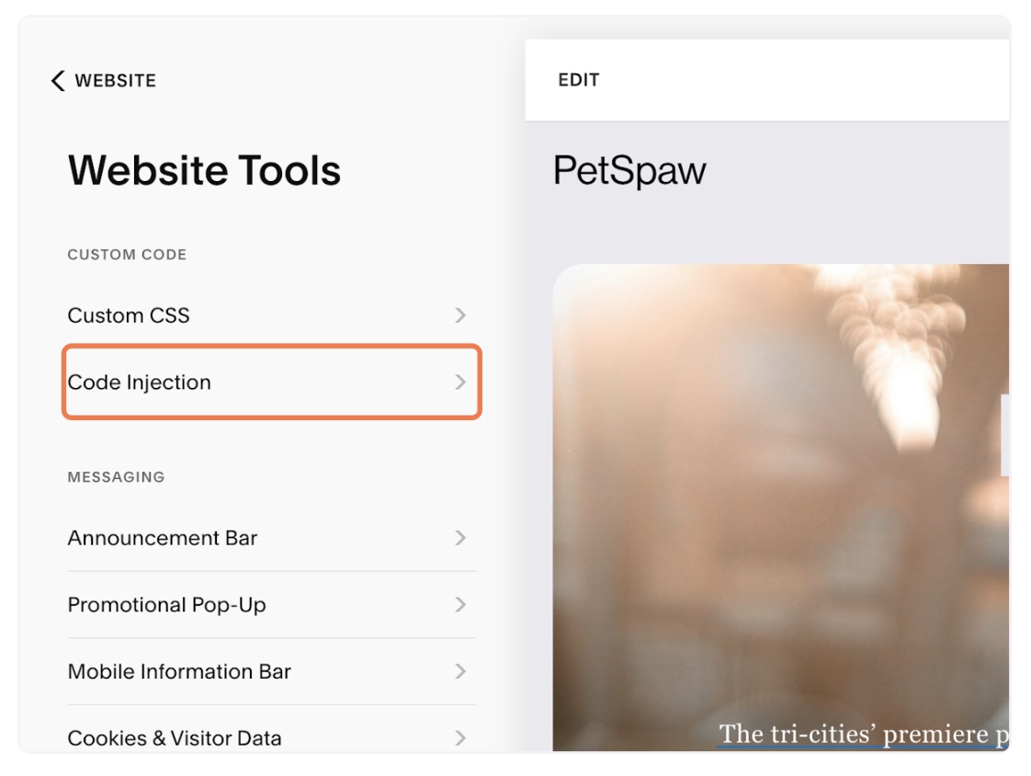Image resolution: width=1031 pixels, height=776 pixels.
Task: Click the chevron beside Cookies & Visitor Data
Action: click(460, 737)
